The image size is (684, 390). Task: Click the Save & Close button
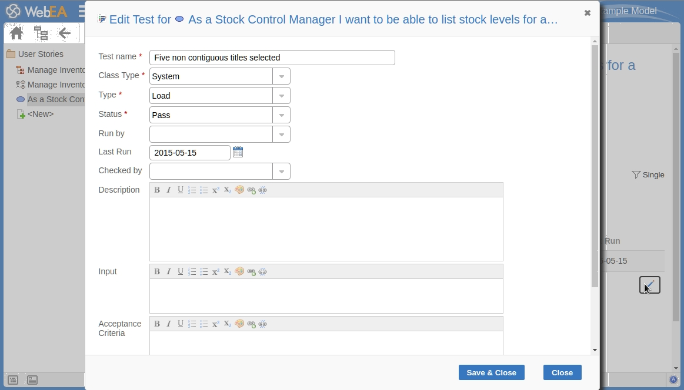coord(491,372)
